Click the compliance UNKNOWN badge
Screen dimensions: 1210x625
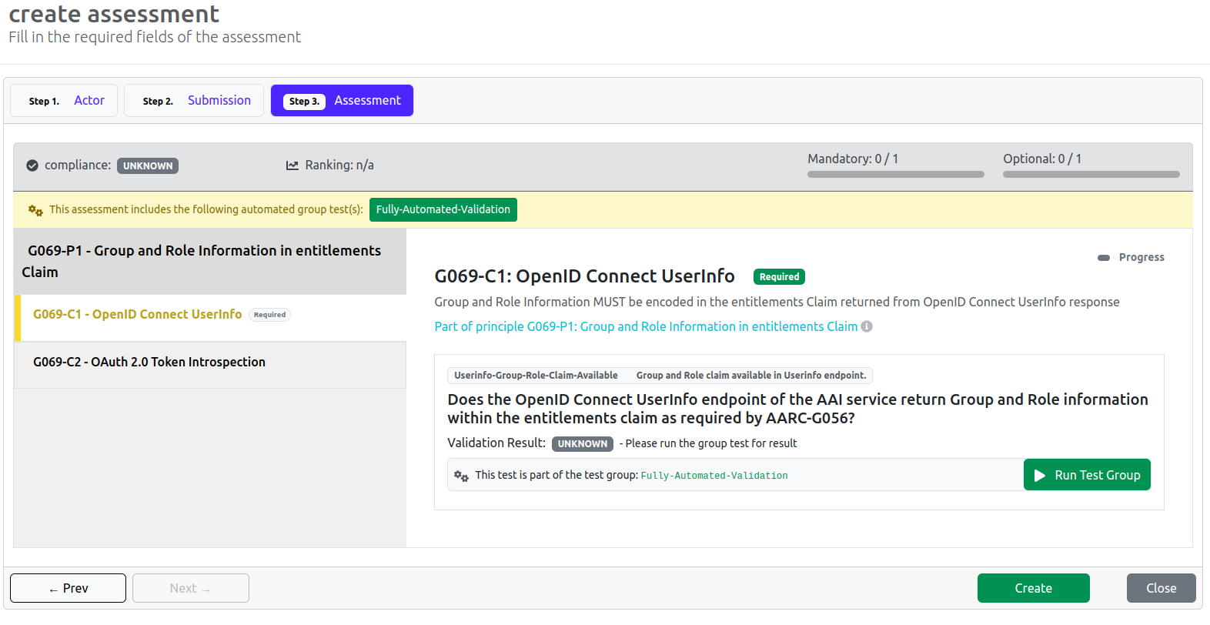[x=148, y=165]
